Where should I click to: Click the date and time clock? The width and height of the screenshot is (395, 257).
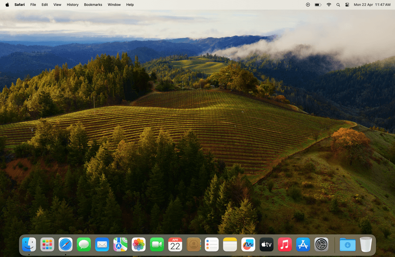pos(372,4)
